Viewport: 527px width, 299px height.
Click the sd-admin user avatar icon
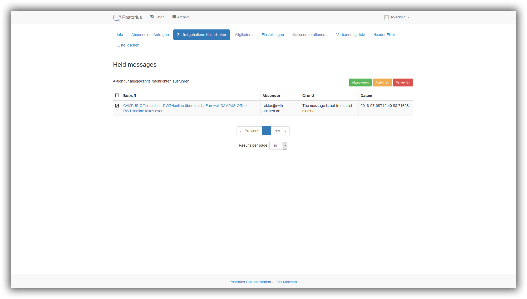[x=386, y=17]
